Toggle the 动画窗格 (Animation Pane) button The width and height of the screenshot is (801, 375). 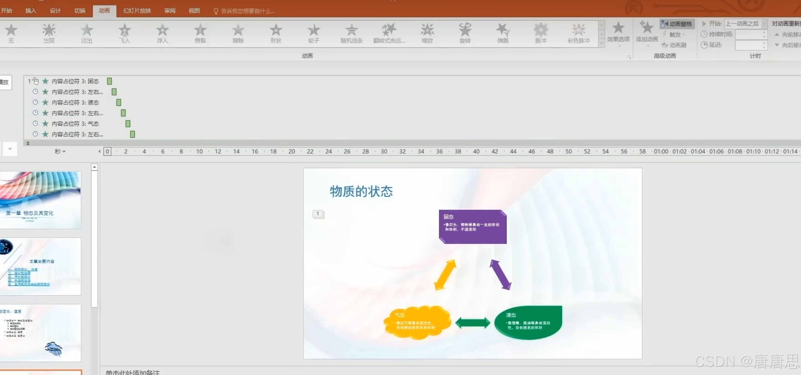[677, 24]
